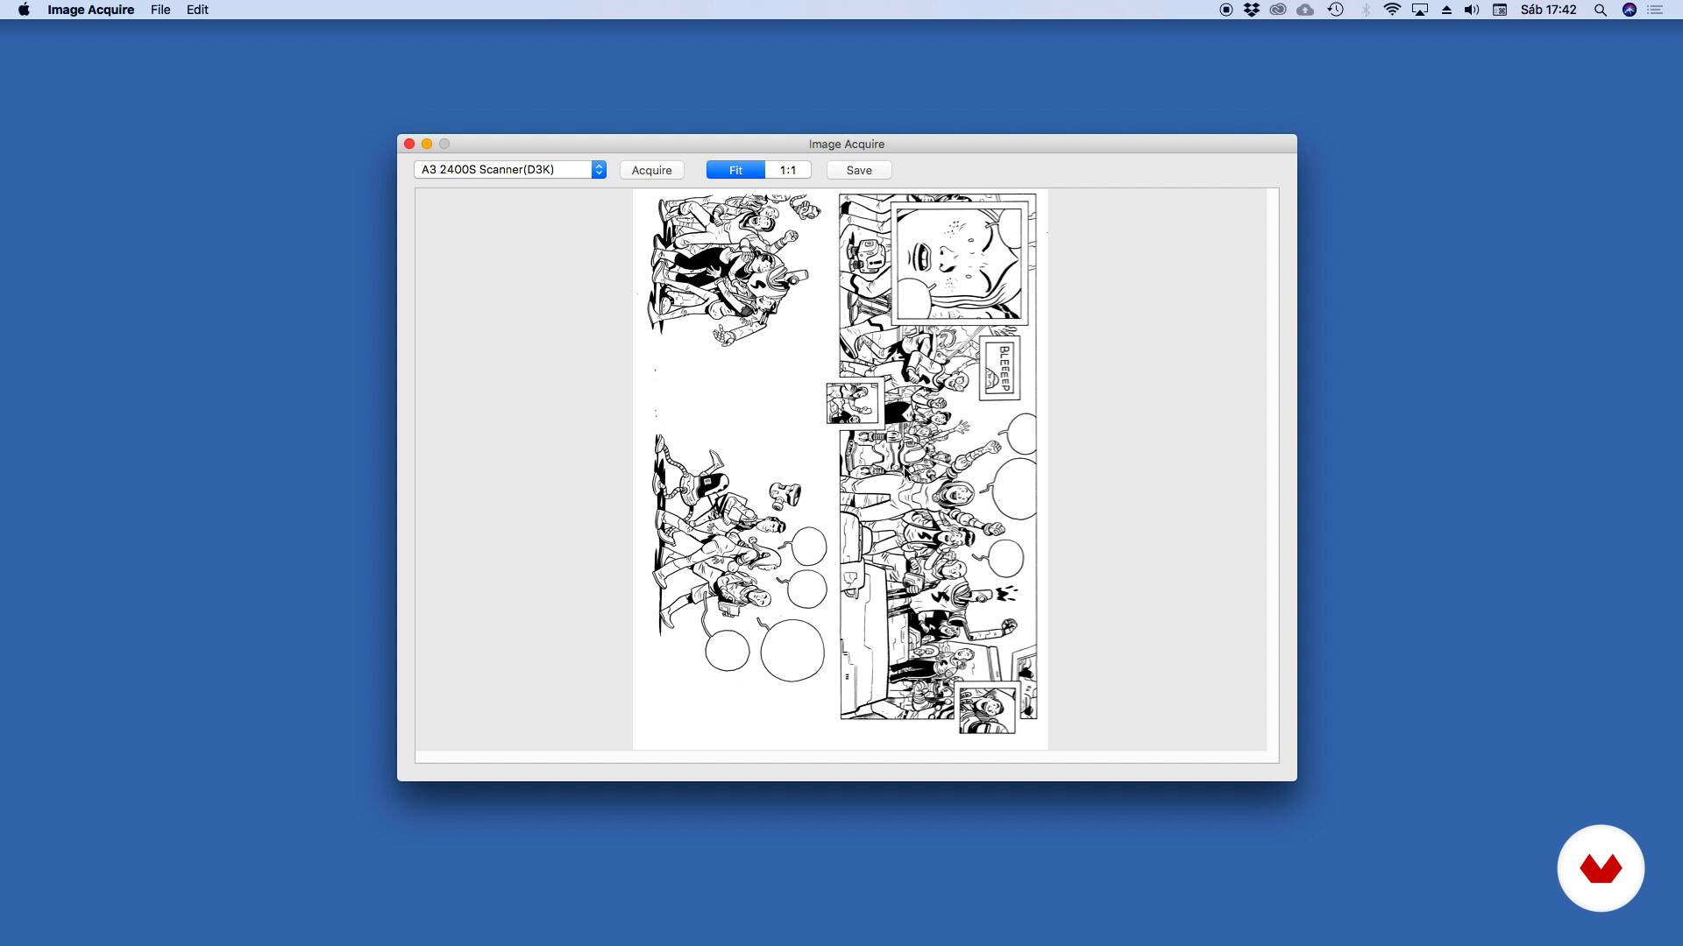
Task: Click the Sáb 17:42 clock
Action: point(1548,10)
